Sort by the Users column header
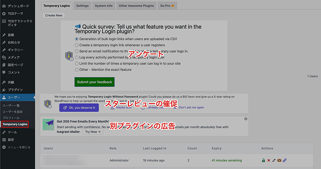Image resolution: width=321 pixels, height=169 pixels. tap(48, 148)
